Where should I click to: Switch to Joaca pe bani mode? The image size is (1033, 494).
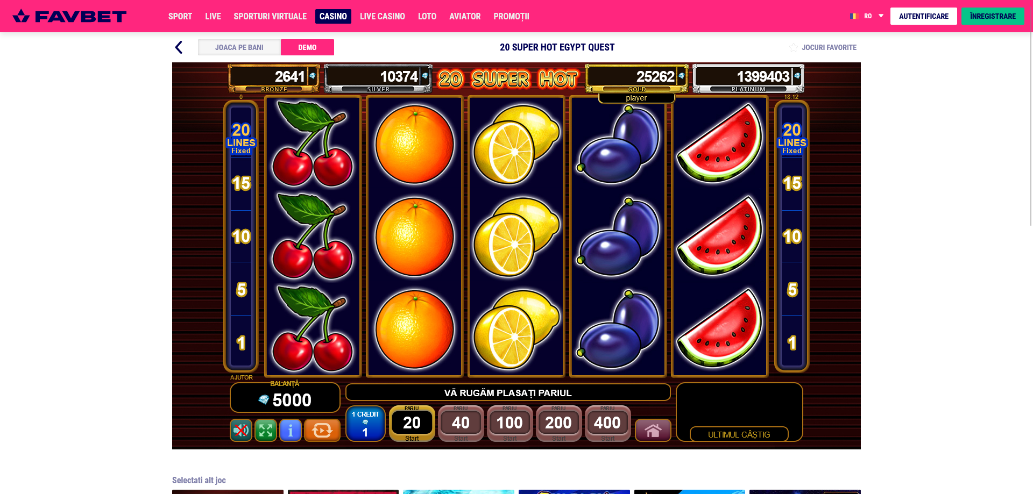[x=239, y=47]
